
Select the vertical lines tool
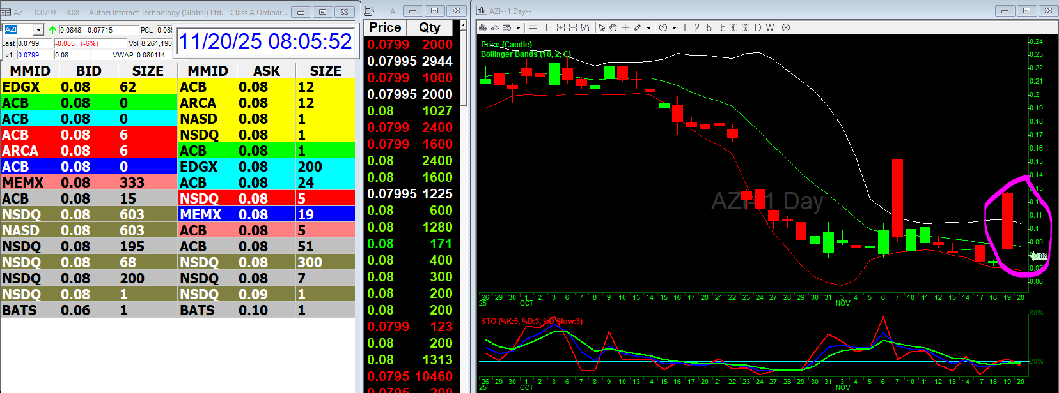click(x=545, y=27)
